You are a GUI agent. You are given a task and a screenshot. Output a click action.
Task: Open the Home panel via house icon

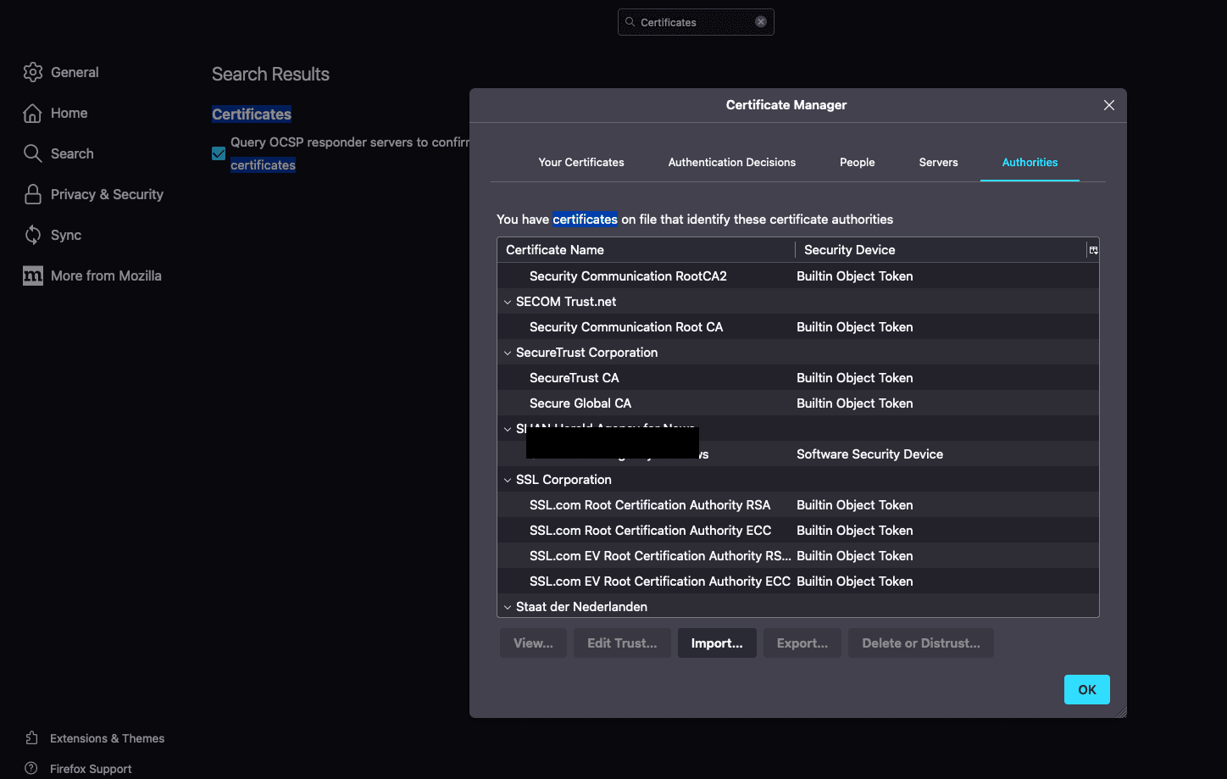33,113
